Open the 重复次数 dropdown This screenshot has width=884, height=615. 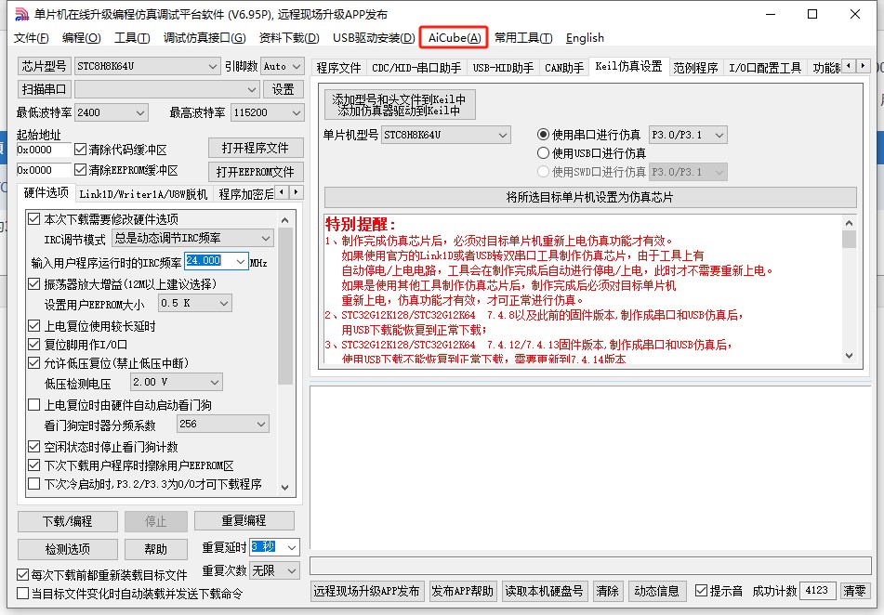point(291,569)
